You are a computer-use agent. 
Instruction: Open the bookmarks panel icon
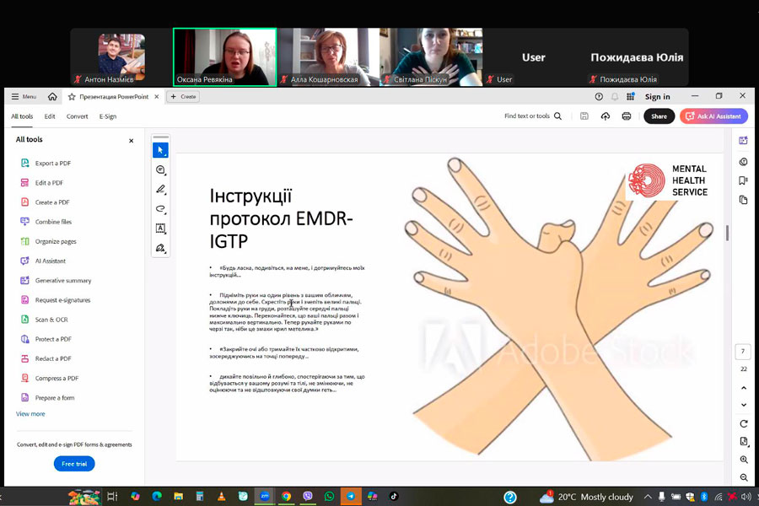point(743,180)
